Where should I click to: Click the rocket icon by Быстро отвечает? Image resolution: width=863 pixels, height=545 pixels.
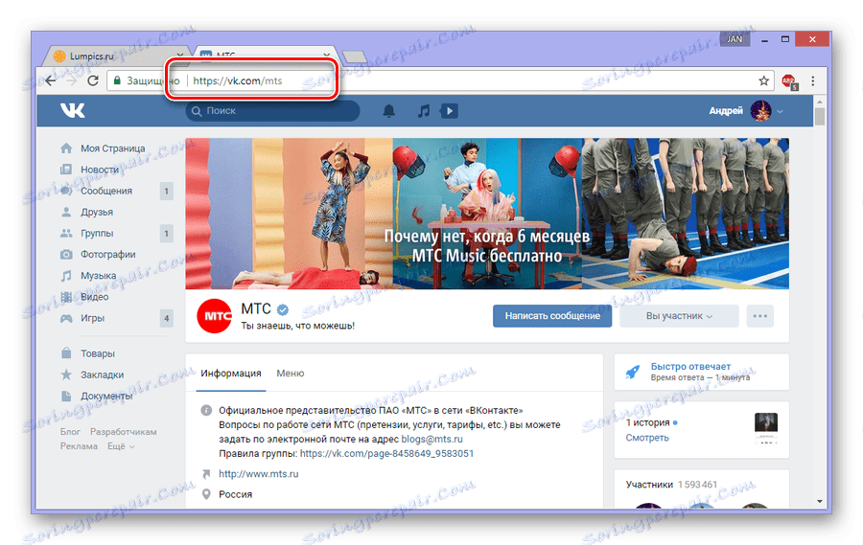[x=633, y=372]
